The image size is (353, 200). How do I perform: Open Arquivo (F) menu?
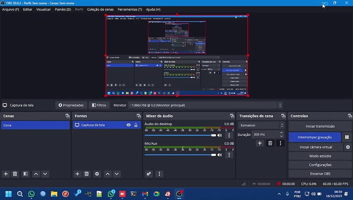pyautogui.click(x=11, y=9)
